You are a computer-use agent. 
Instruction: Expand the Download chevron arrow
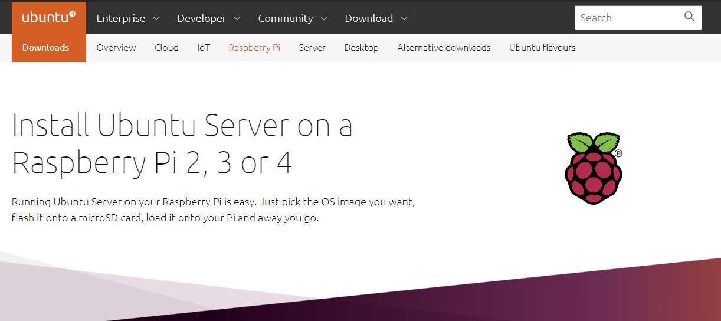point(404,18)
